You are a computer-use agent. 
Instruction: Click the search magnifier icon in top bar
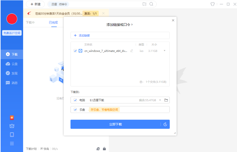[x=151, y=4]
